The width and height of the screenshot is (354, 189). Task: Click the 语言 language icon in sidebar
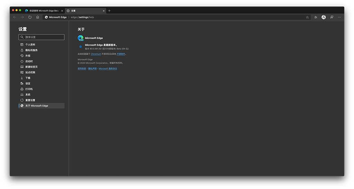(22, 83)
